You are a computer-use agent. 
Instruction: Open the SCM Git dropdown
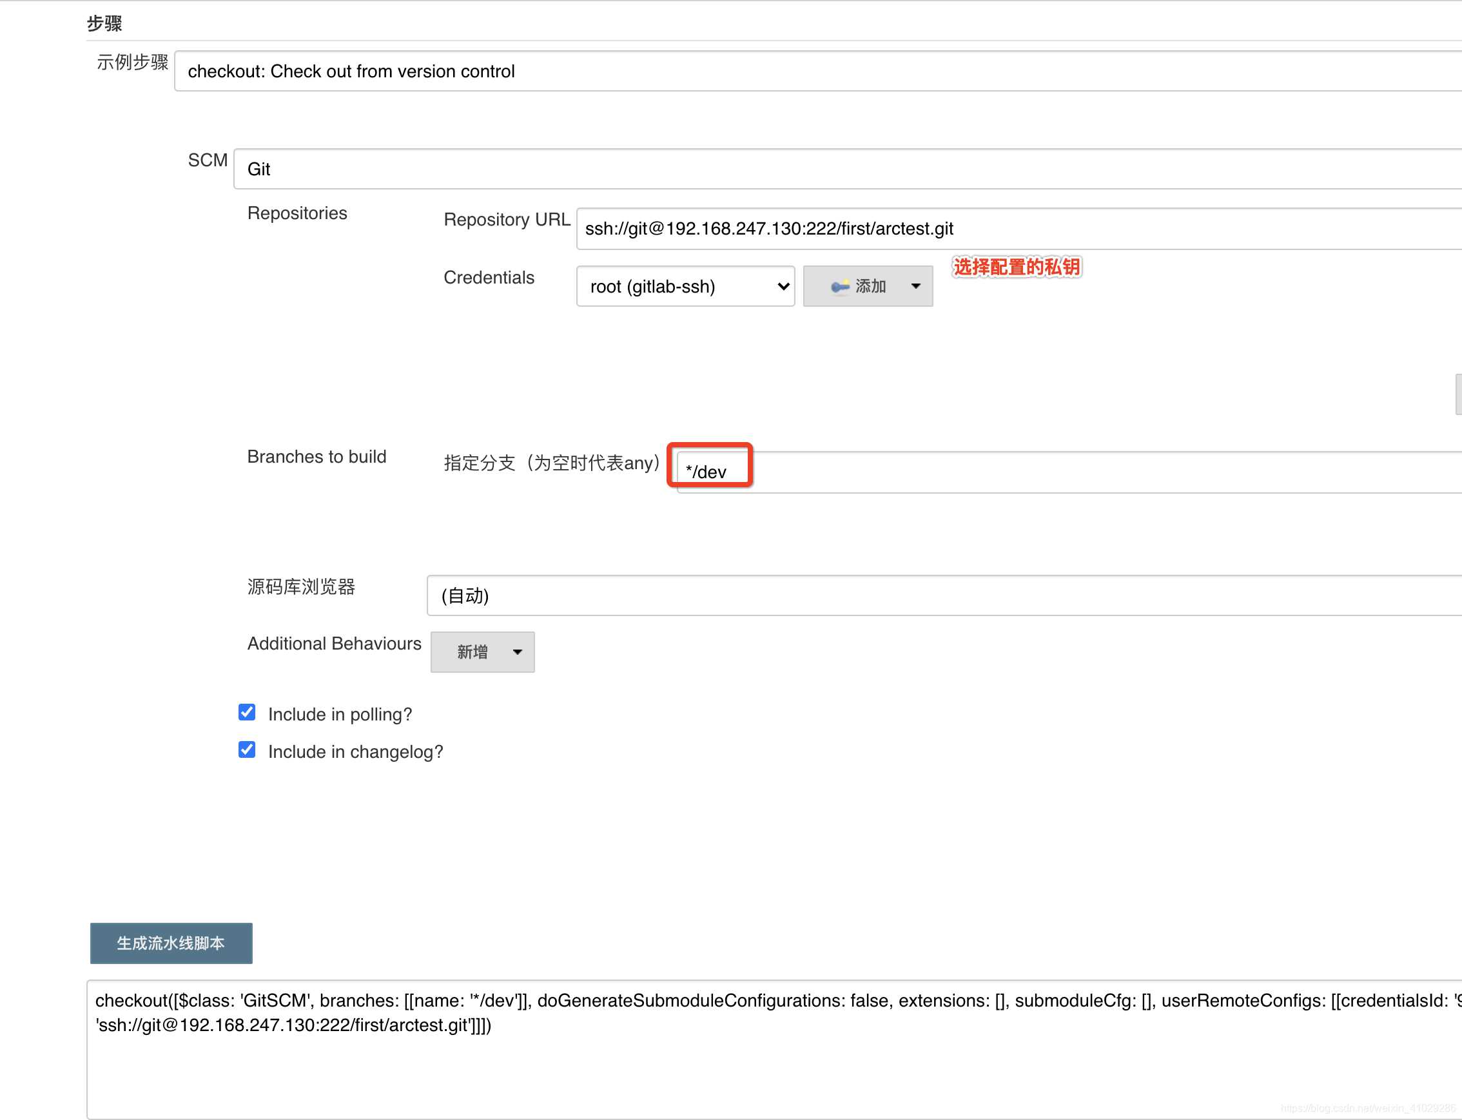[x=848, y=169]
